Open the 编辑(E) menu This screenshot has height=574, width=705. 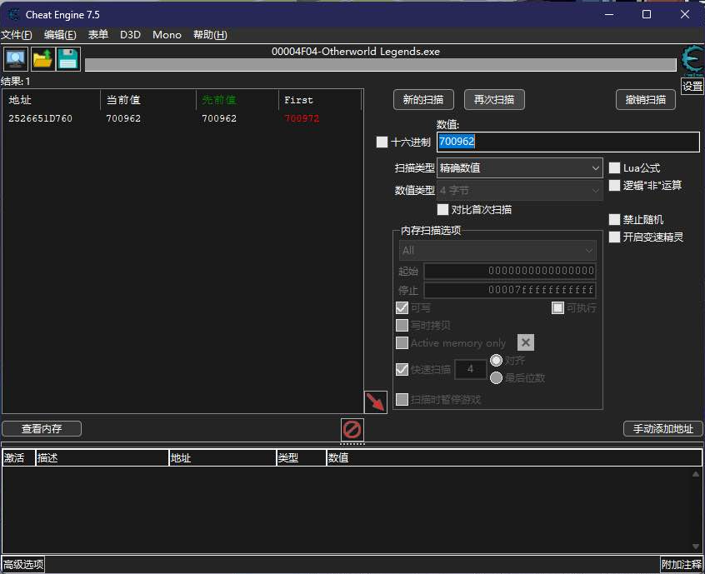pos(60,35)
